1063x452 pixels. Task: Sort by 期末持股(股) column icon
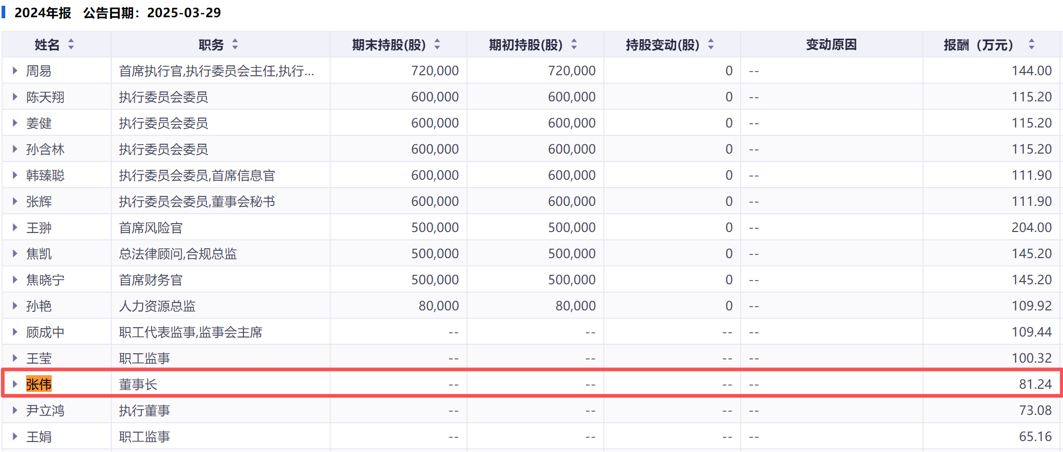click(437, 45)
